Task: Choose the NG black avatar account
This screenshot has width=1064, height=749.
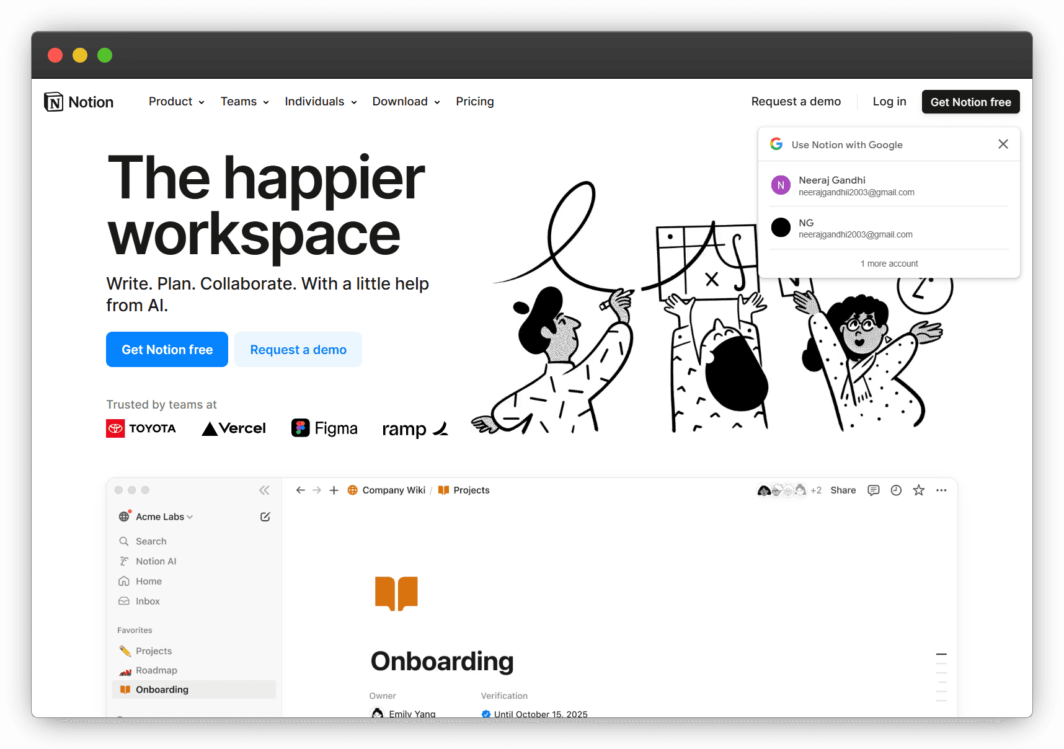Action: (x=889, y=228)
